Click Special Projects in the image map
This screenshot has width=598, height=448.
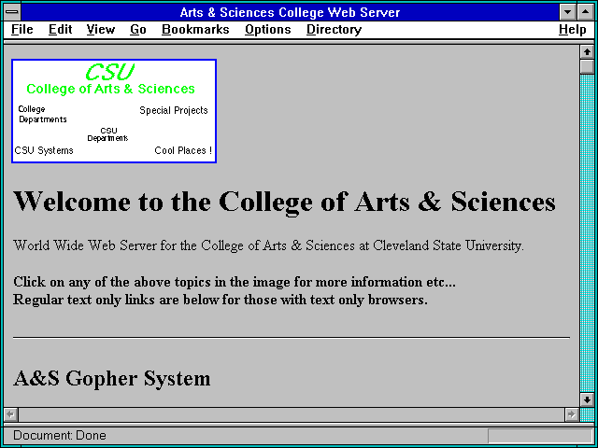pyautogui.click(x=174, y=110)
